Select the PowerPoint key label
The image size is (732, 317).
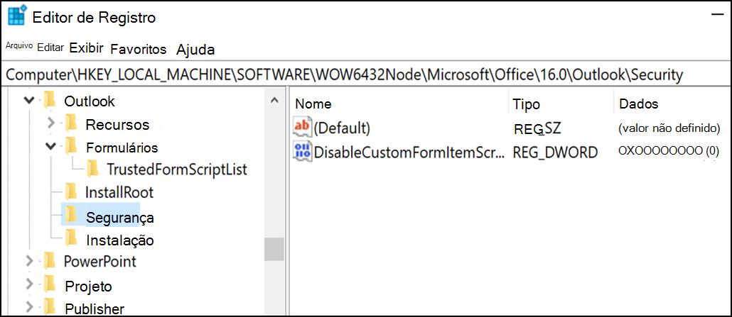tap(100, 262)
